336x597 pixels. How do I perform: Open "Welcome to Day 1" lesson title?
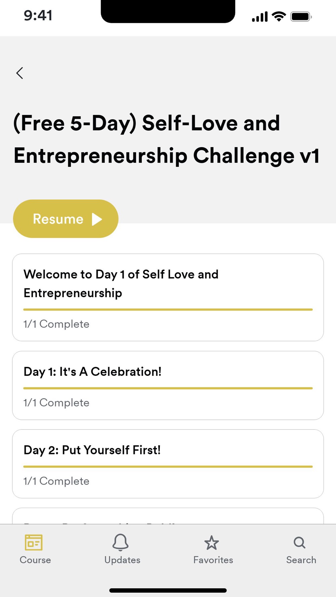(x=121, y=283)
